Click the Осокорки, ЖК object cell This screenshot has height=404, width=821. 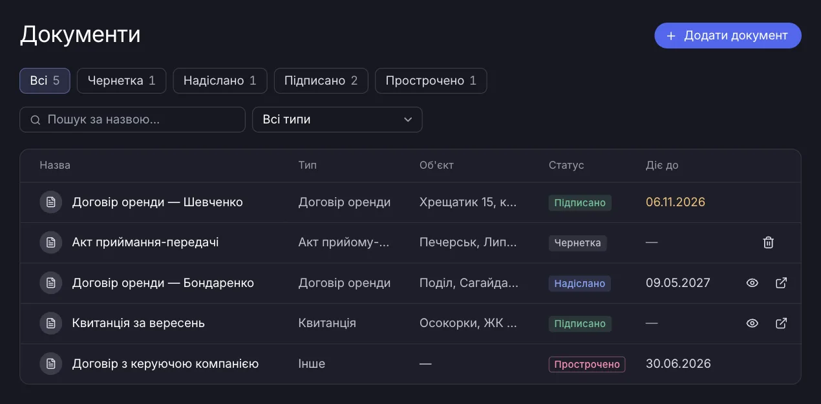coord(468,323)
